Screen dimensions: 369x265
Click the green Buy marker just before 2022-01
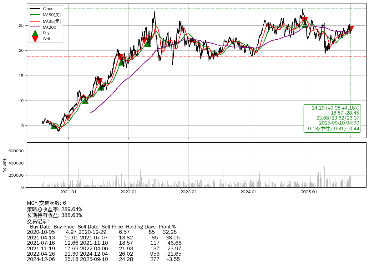coord(121,62)
